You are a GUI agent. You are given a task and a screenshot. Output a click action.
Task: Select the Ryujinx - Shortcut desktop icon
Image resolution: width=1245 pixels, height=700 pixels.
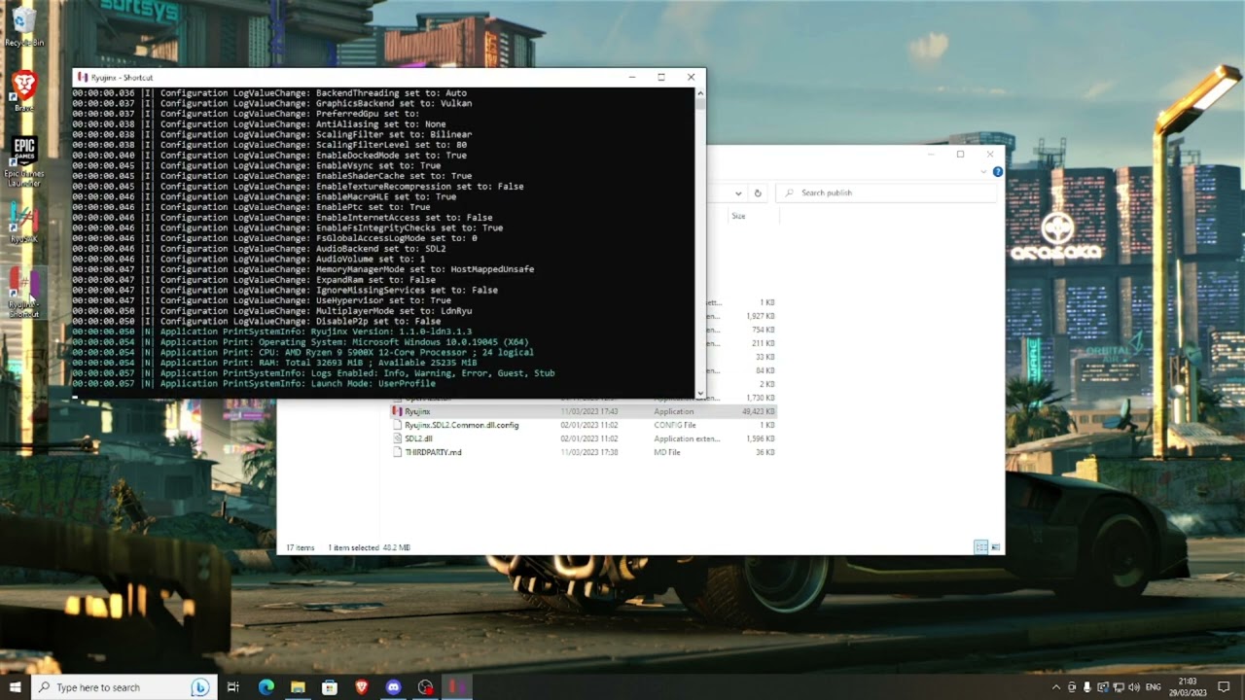point(23,295)
